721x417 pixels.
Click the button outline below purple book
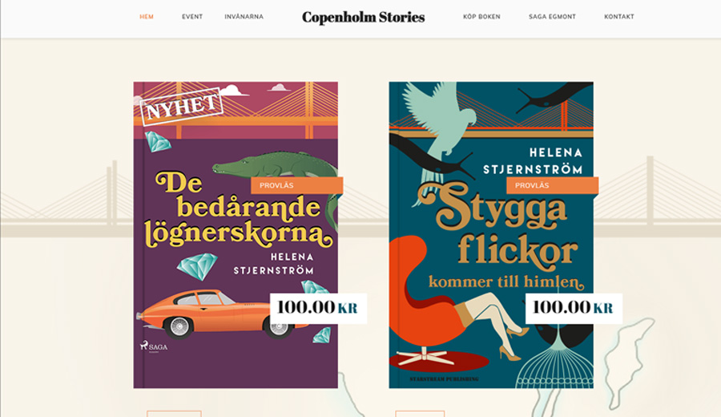click(175, 414)
